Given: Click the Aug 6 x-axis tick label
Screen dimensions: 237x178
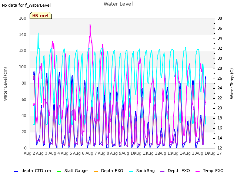Looking at the screenshot, I should click(79, 153).
